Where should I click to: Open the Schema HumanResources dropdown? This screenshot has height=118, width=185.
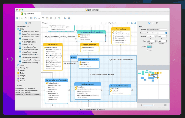point(166,33)
